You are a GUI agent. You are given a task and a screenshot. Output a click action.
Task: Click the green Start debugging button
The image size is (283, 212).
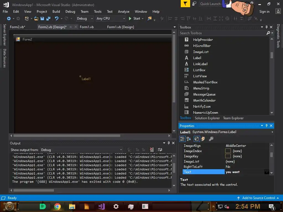[135, 18]
